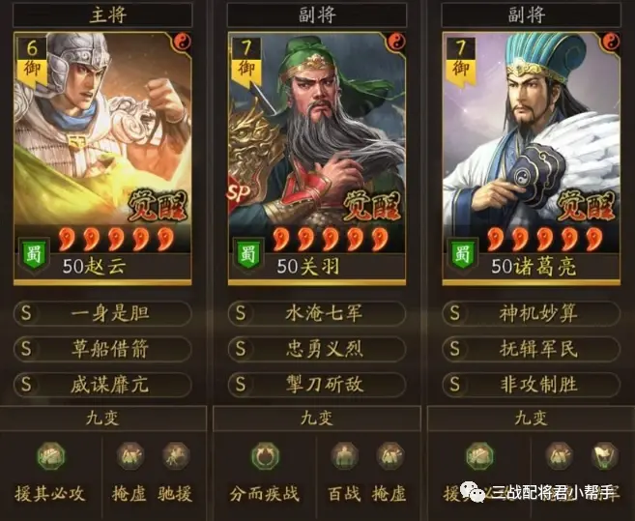Image resolution: width=635 pixels, height=521 pixels.
Task: Open the 关羽 general portrait card
Action: point(317,159)
